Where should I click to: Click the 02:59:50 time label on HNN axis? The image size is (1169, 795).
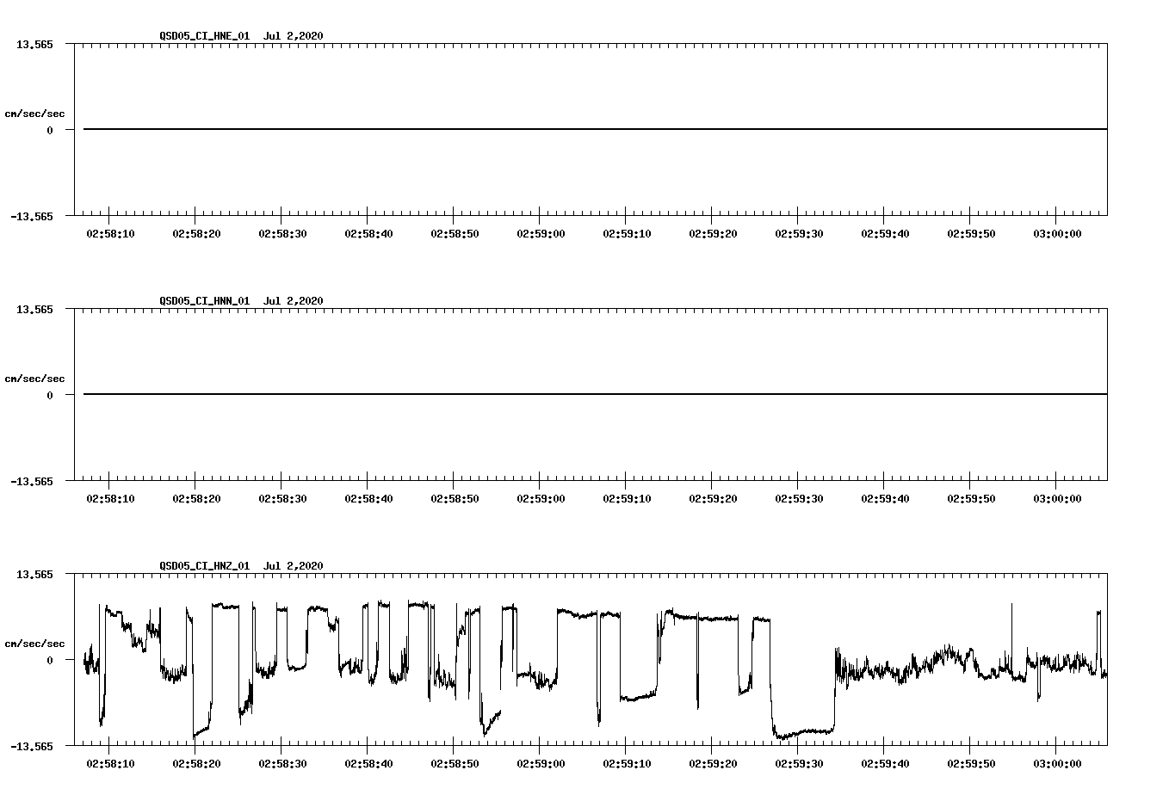(971, 499)
